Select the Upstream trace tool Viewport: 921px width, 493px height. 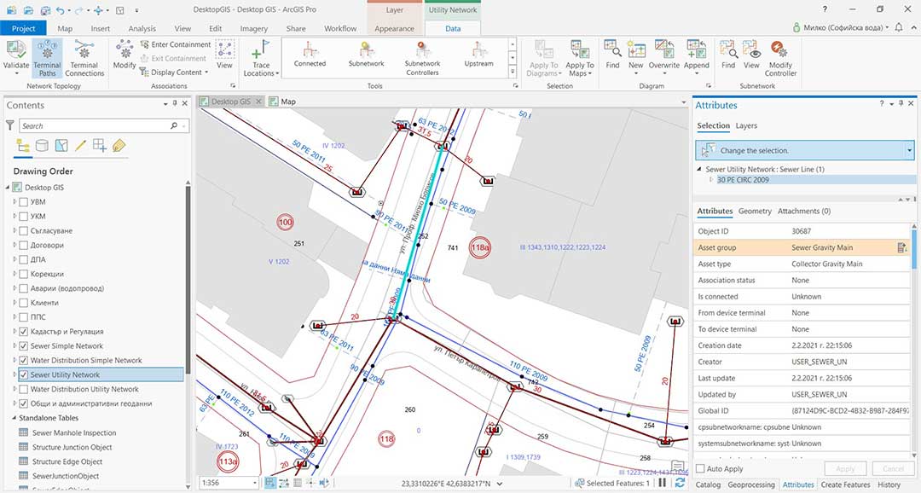pyautogui.click(x=478, y=55)
